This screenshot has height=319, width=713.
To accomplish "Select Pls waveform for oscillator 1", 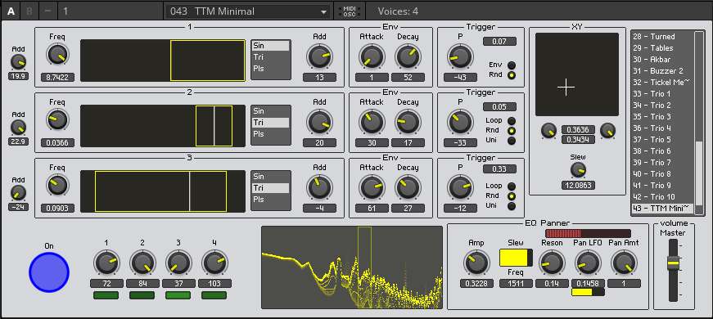I will coord(271,69).
